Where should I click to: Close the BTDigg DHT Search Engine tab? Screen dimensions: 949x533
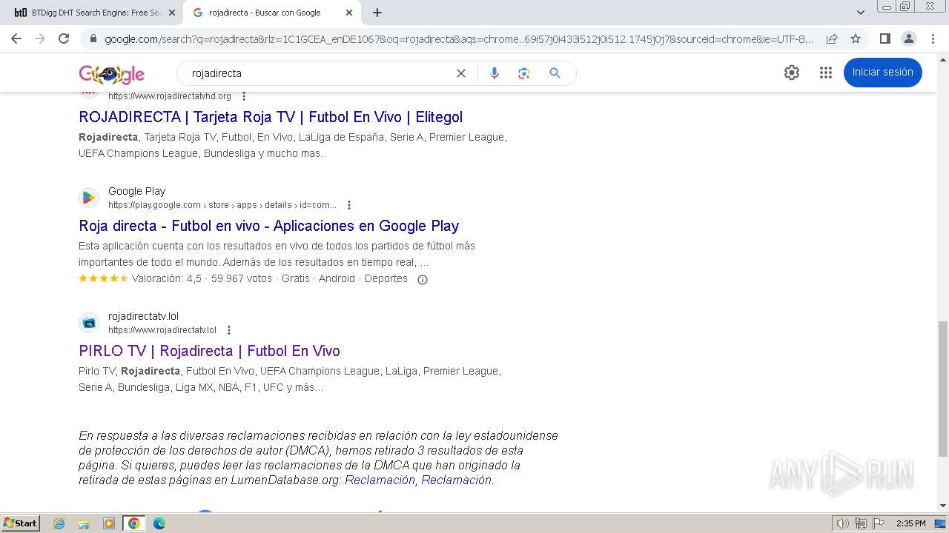point(172,13)
